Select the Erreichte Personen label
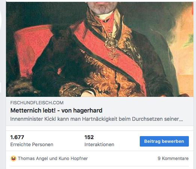196x169 pixels. coord(32,145)
